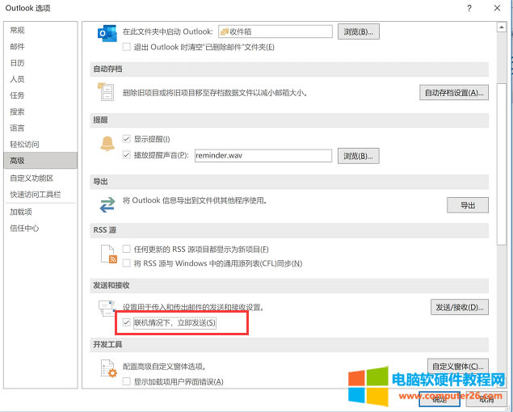Click the startup folder 收件箱 field

click(x=275, y=32)
